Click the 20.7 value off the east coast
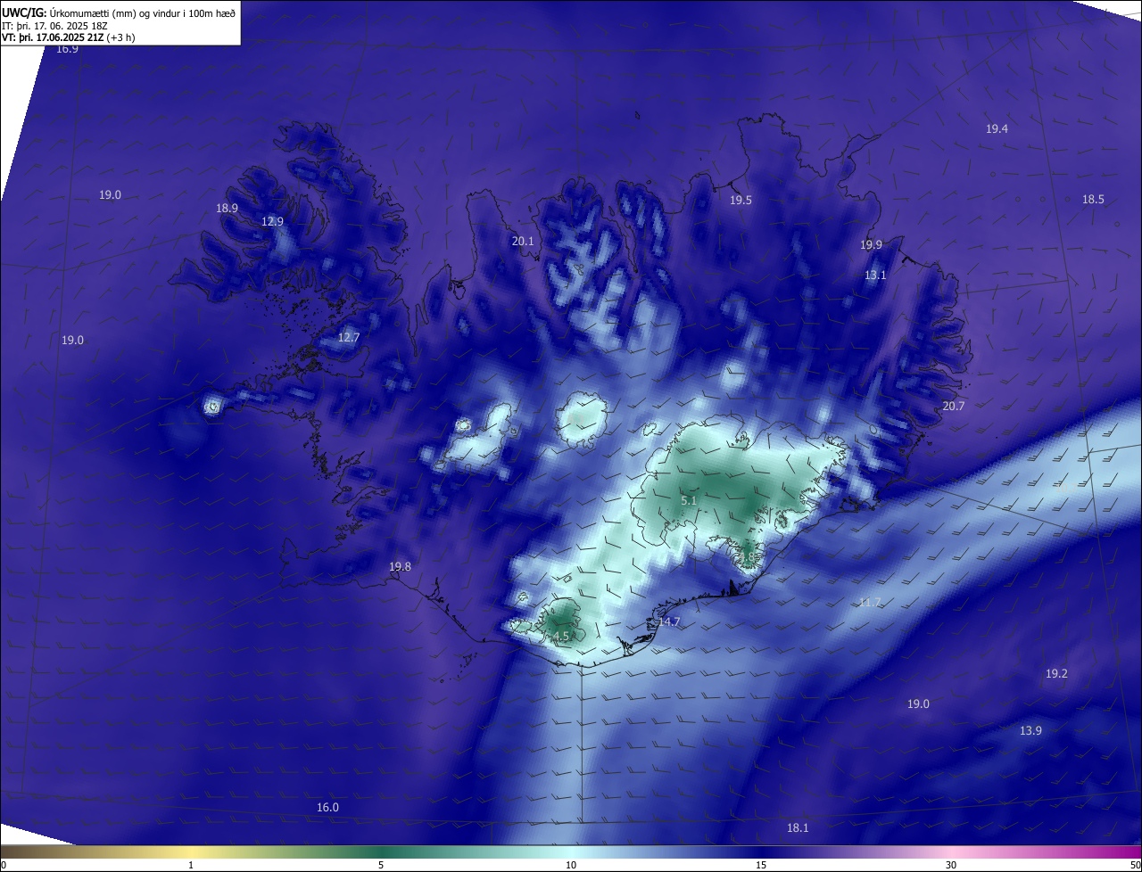The height and width of the screenshot is (872, 1142). [953, 407]
